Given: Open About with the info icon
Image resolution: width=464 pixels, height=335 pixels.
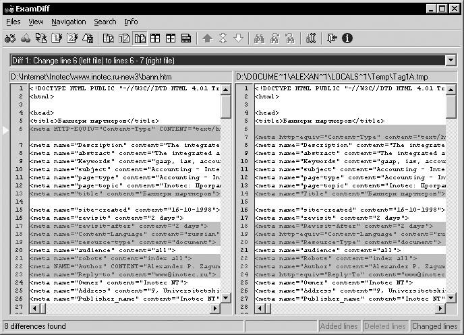Looking at the screenshot, I should click(347, 38).
